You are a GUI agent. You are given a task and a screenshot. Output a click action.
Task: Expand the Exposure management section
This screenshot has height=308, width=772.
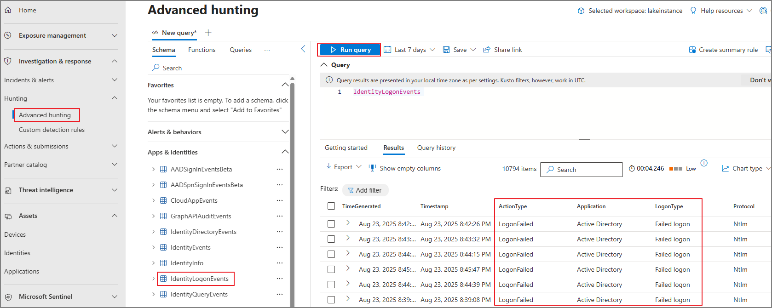point(115,35)
